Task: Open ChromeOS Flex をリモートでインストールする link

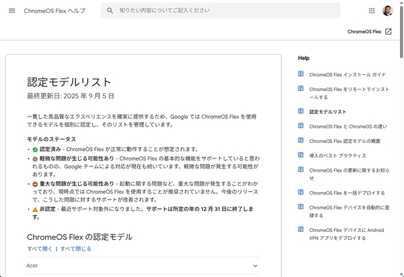Action: point(349,93)
